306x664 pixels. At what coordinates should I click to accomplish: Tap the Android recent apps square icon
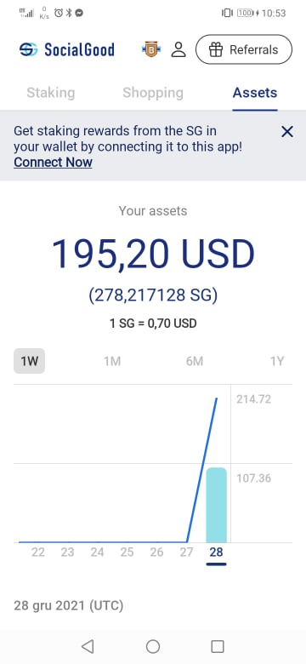[218, 646]
